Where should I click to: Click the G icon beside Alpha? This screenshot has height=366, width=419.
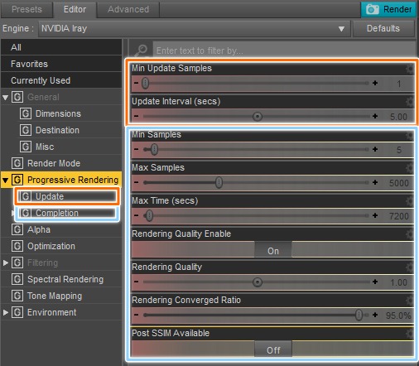pos(17,229)
